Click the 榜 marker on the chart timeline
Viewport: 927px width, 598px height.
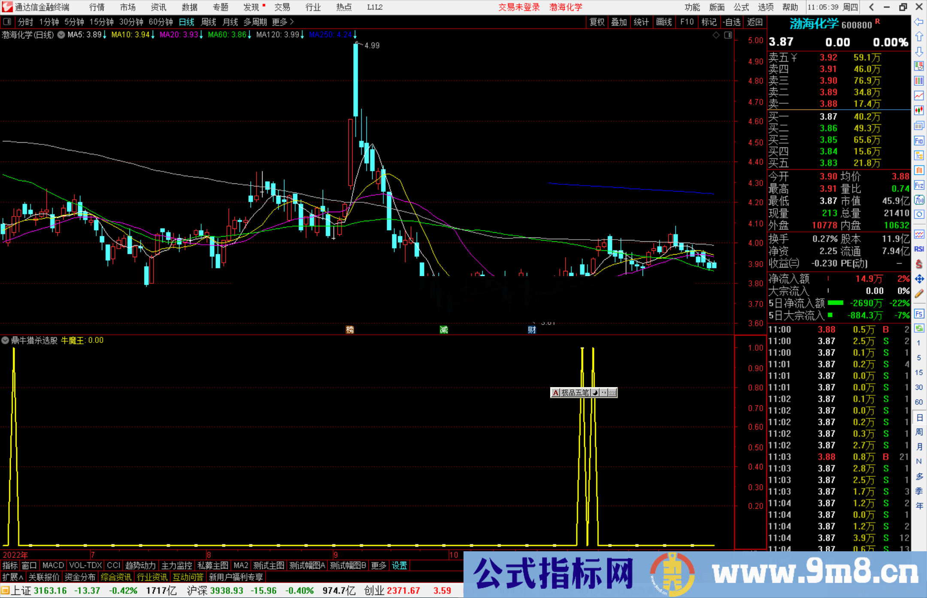click(x=350, y=330)
